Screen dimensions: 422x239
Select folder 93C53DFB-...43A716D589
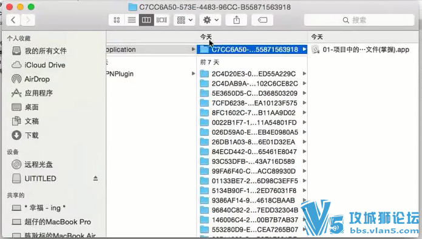pyautogui.click(x=252, y=161)
